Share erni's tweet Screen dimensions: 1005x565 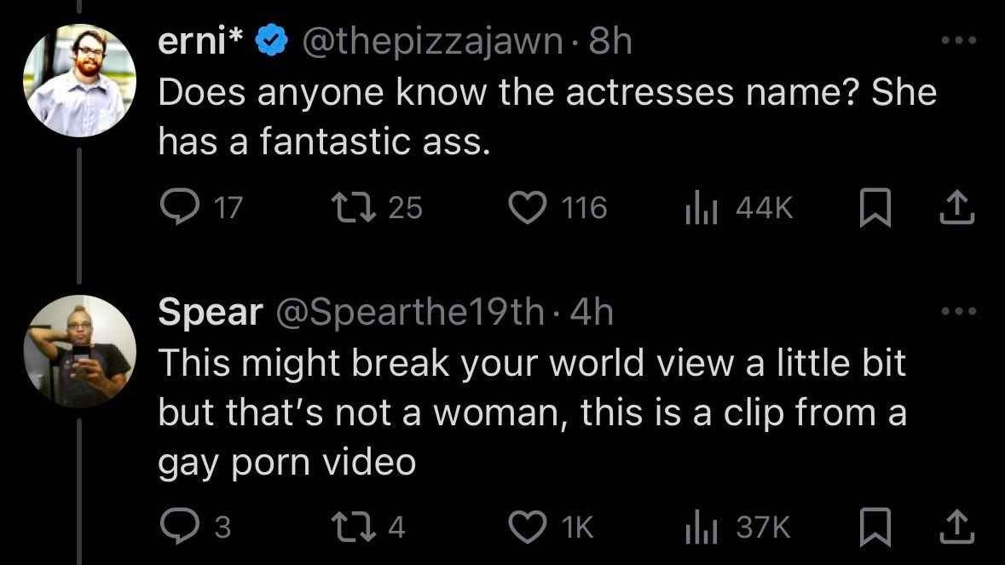coord(959,207)
